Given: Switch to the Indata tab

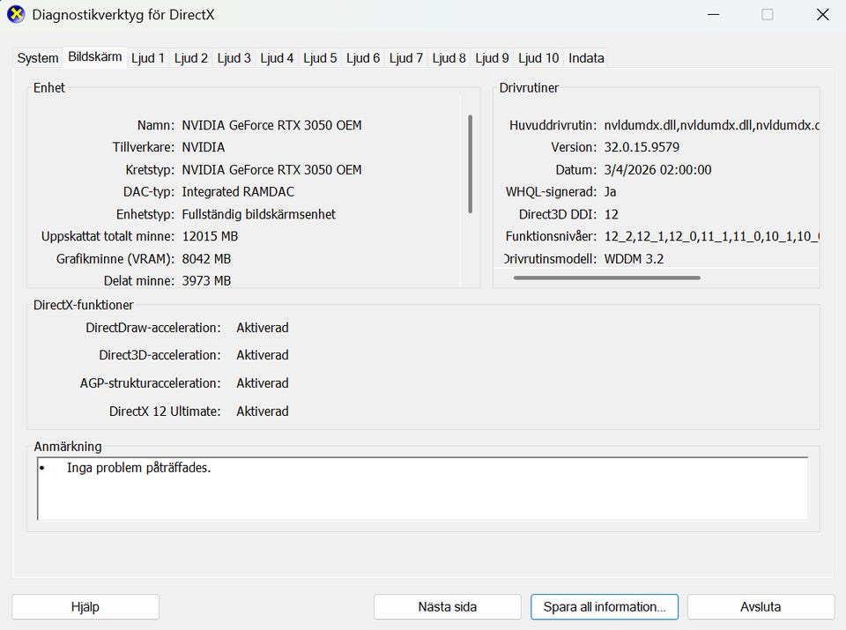Looking at the screenshot, I should [586, 58].
